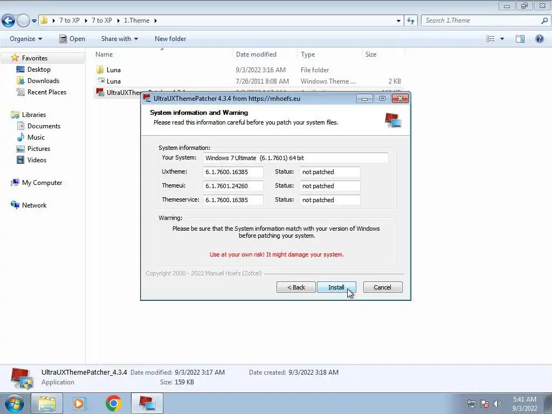Open recent pages dropdown beside navigation arrows
The height and width of the screenshot is (414, 552).
[34, 21]
